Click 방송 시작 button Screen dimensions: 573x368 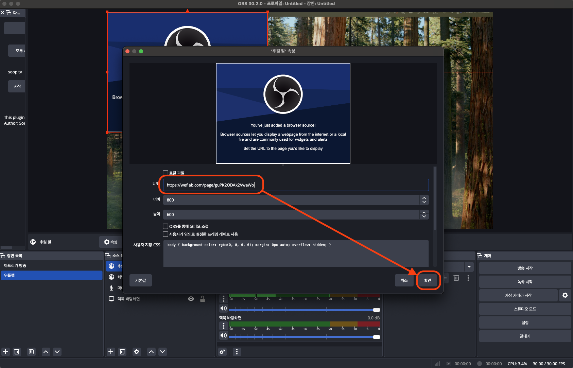point(525,268)
